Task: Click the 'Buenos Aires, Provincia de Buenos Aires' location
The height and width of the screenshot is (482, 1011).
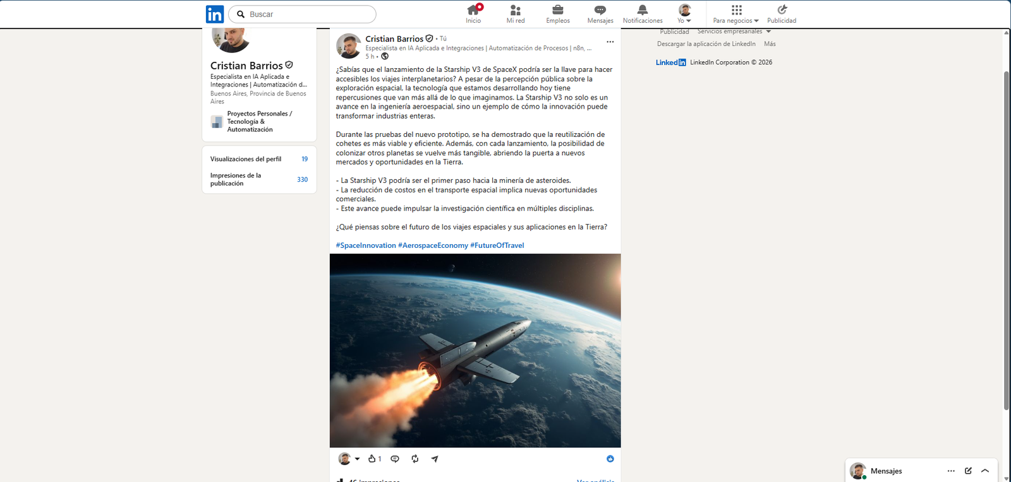Action: click(x=258, y=97)
